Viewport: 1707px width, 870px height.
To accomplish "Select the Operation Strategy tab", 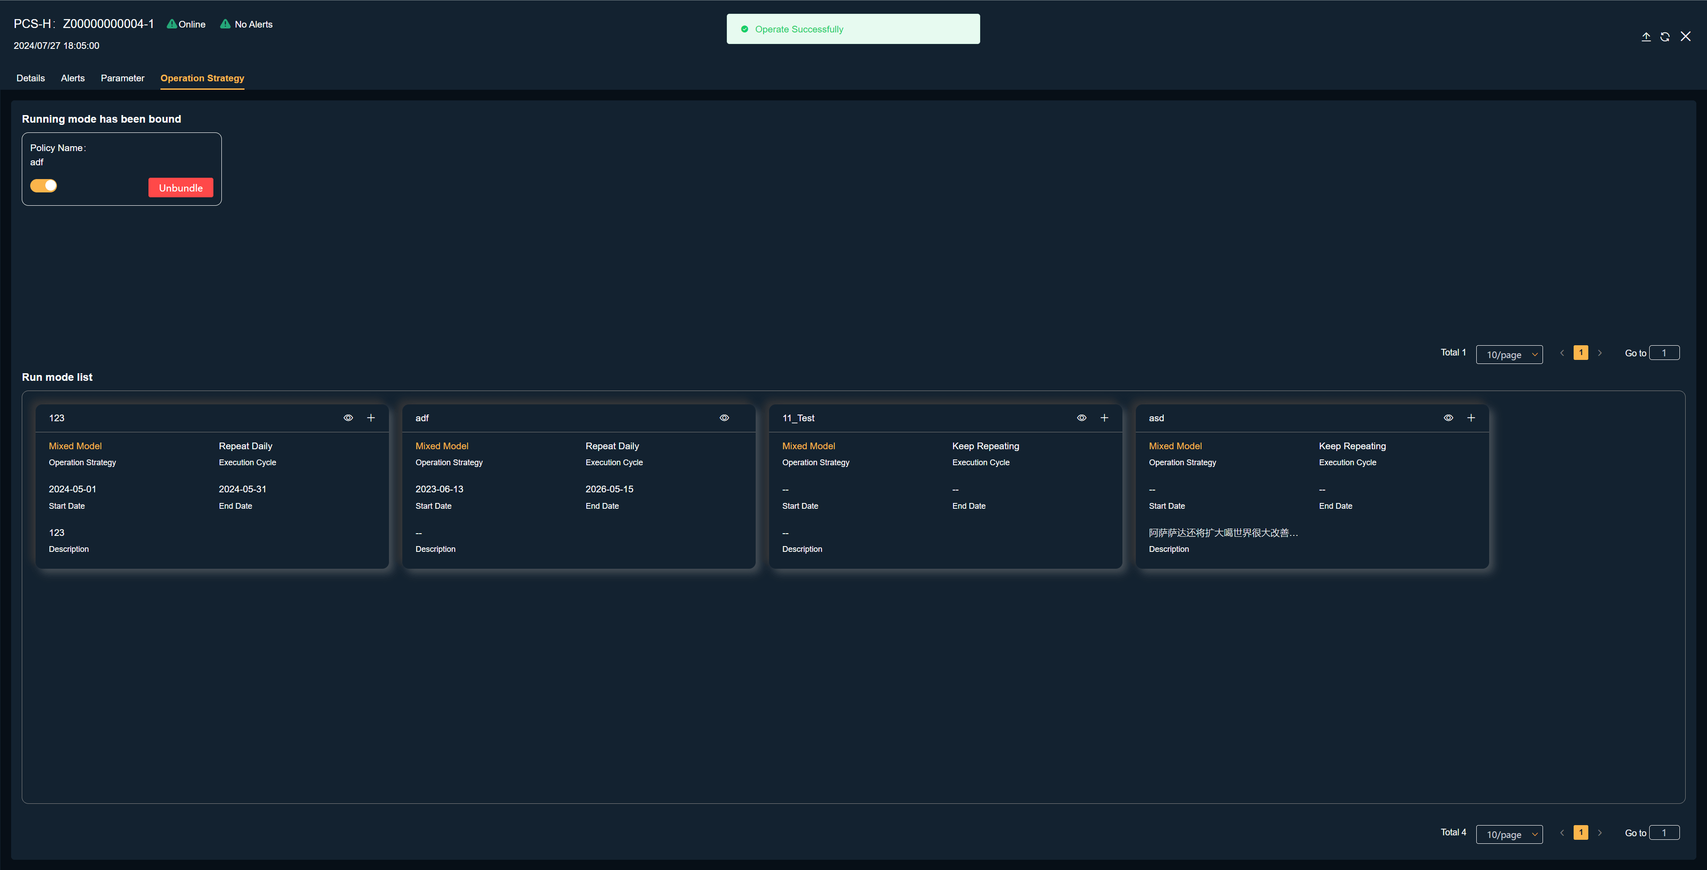I will pyautogui.click(x=202, y=78).
